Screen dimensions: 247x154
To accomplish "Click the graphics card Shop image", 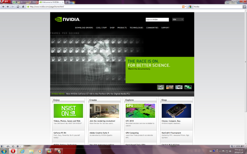I will 176,111.
